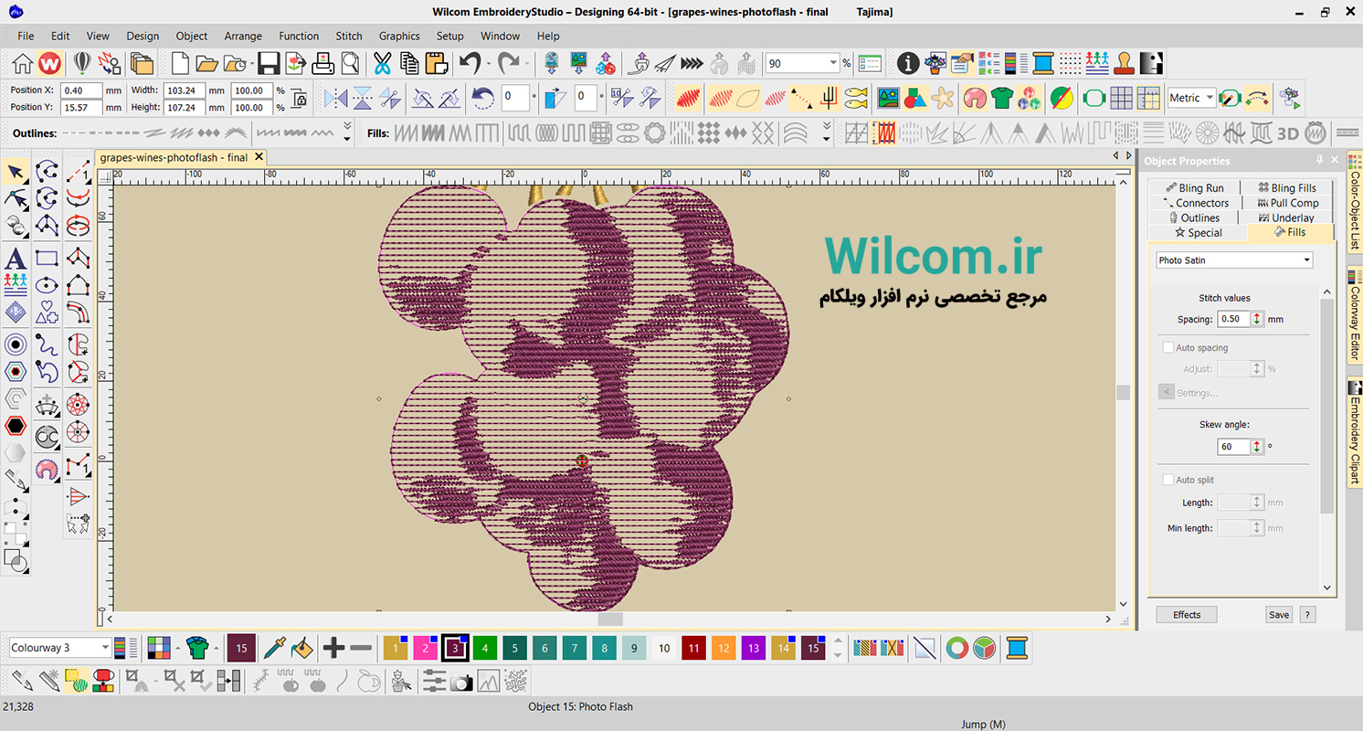The width and height of the screenshot is (1363, 731).
Task: Click the green hoop icon in the view toolbar
Action: point(1094,98)
